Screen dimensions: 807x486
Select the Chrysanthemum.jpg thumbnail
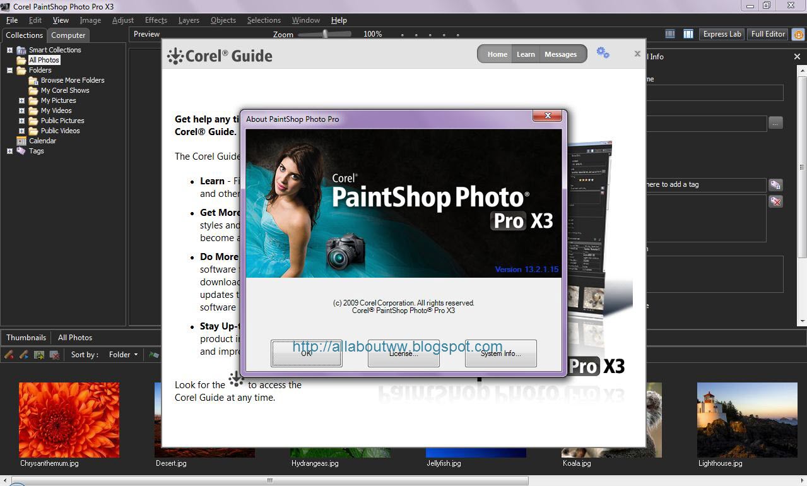[69, 420]
